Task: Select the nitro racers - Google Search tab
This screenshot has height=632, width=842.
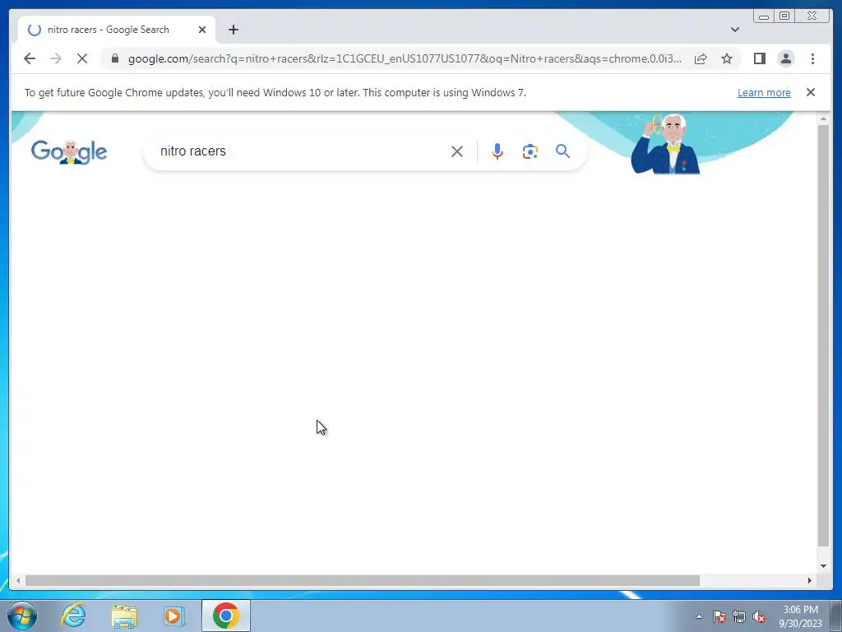Action: coord(117,30)
